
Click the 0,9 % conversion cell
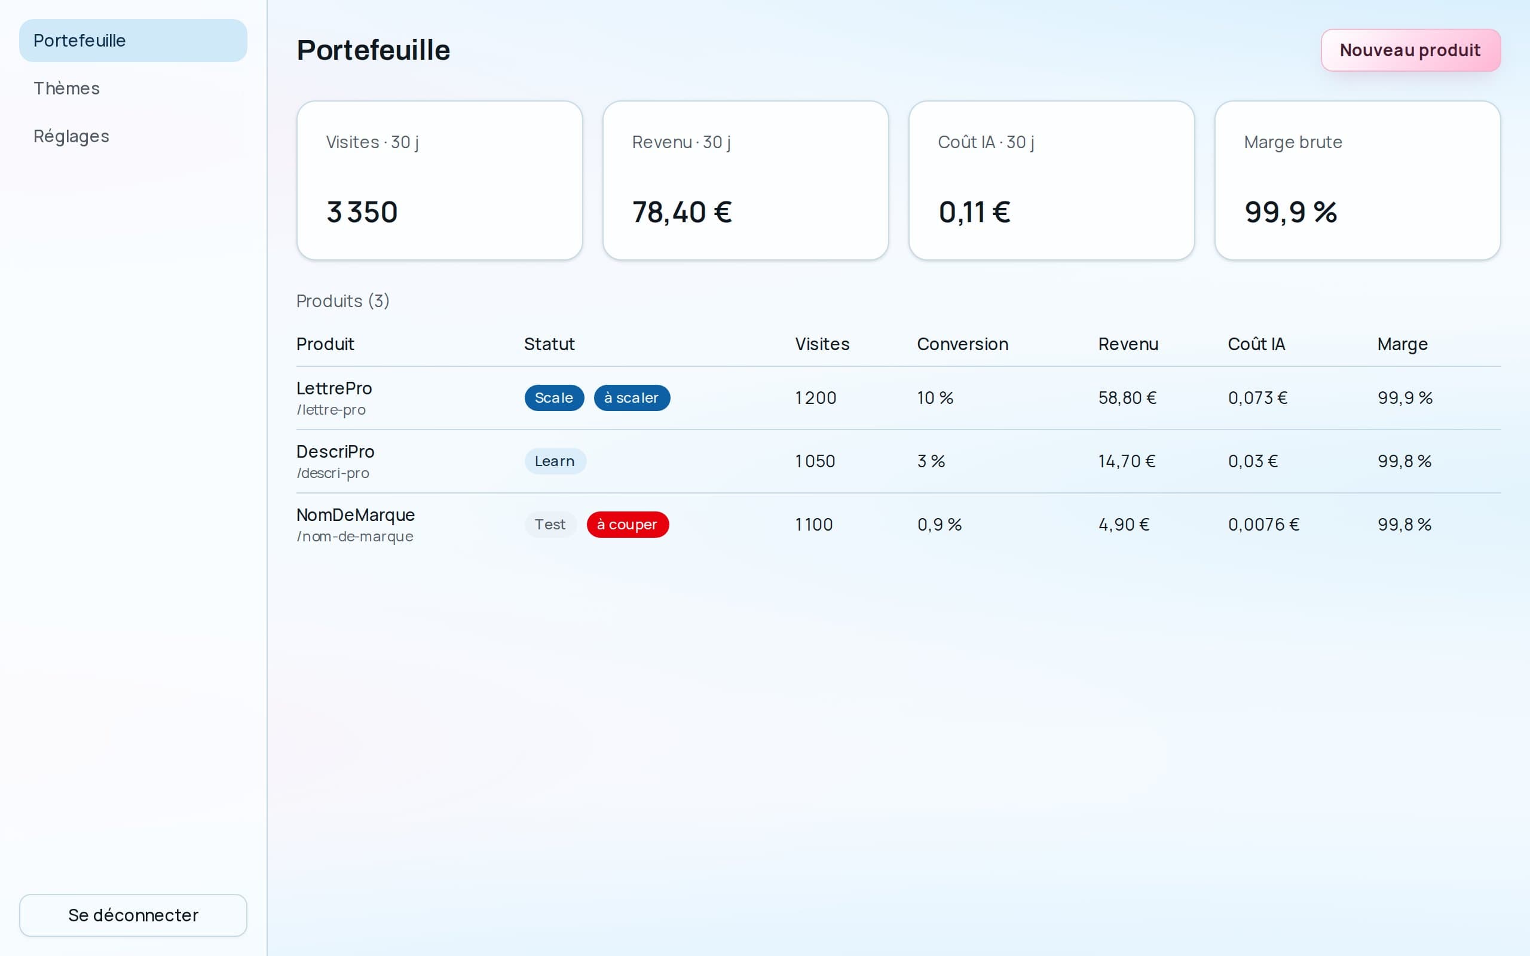tap(940, 524)
